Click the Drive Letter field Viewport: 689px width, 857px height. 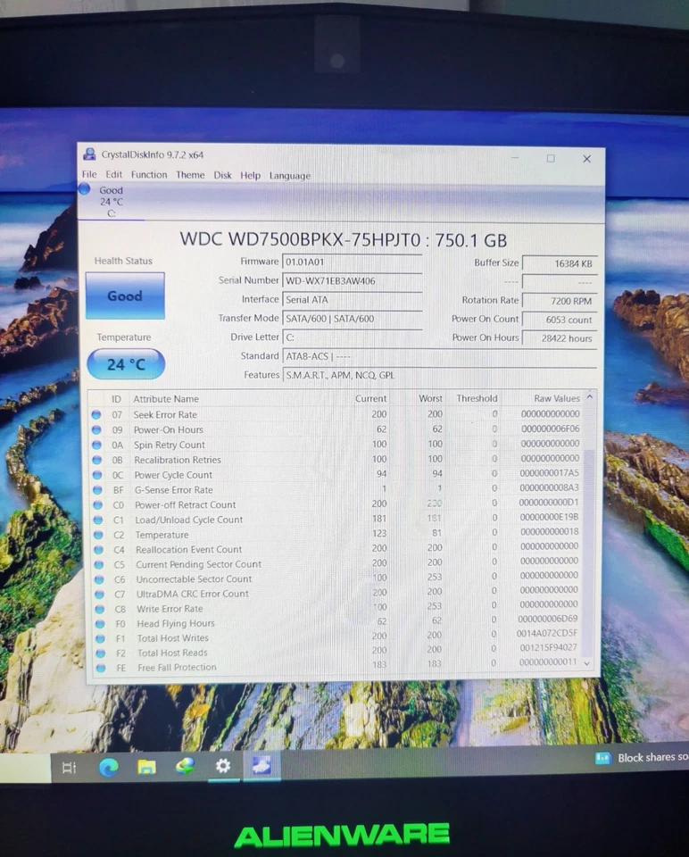point(353,337)
